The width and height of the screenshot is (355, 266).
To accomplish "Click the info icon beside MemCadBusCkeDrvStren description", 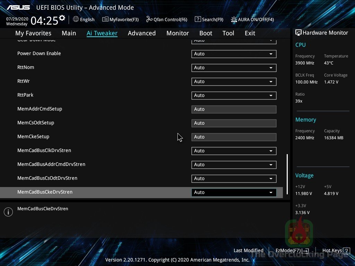I will click(x=8, y=212).
